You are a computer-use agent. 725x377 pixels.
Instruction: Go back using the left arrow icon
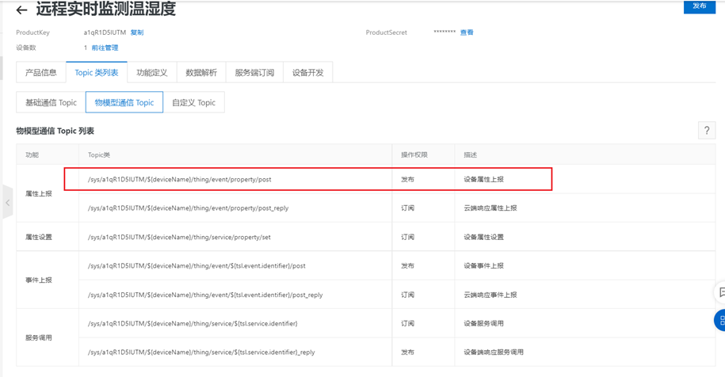tap(21, 10)
